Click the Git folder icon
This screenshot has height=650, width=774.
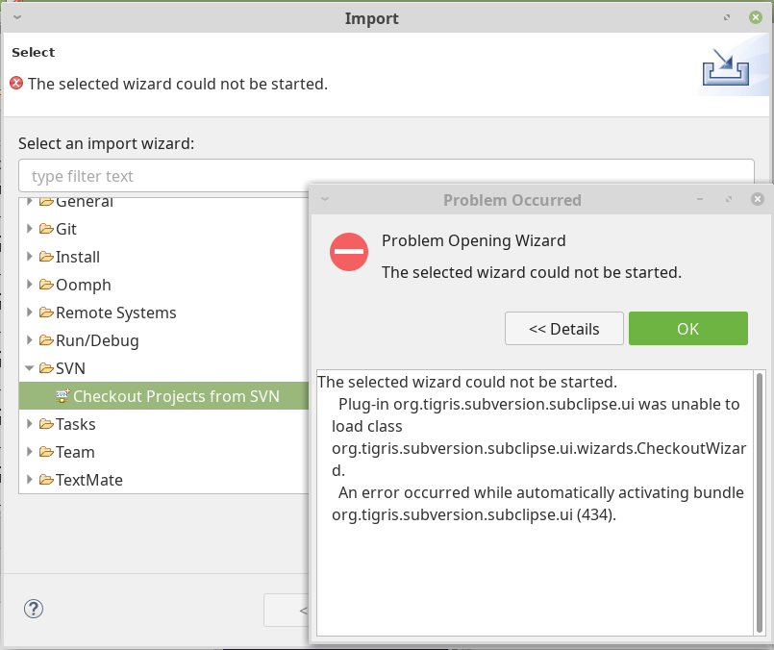[46, 229]
